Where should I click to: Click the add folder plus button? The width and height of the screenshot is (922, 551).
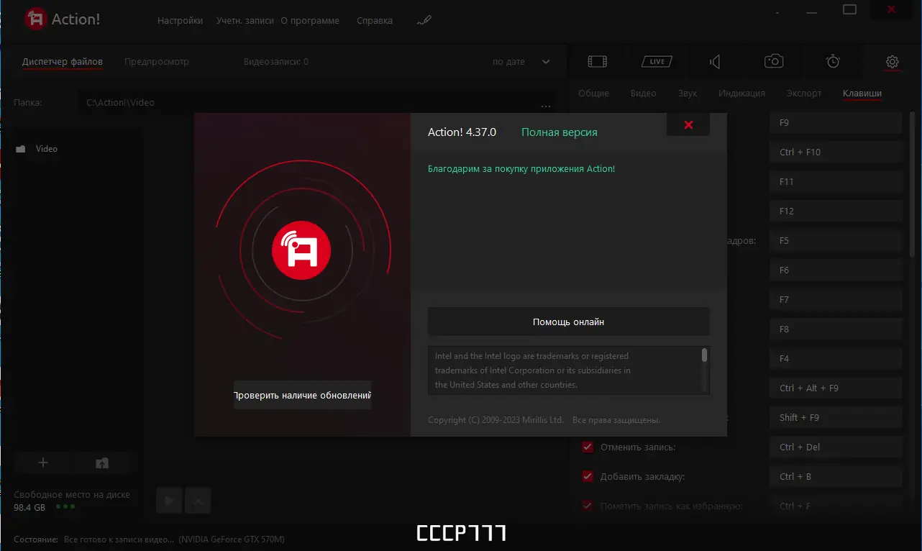[42, 463]
